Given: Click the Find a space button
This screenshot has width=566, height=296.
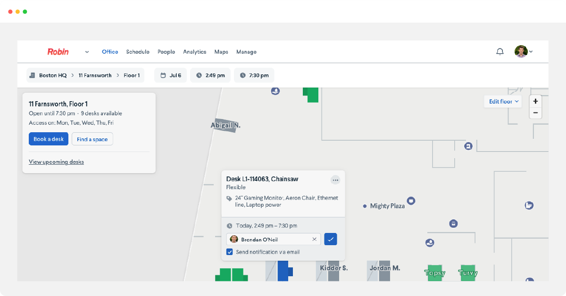Looking at the screenshot, I should (x=92, y=139).
